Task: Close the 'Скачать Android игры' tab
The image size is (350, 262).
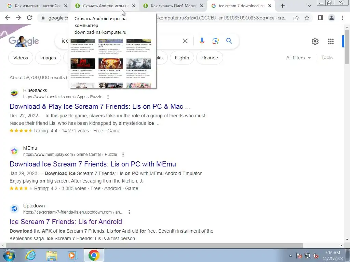Action: [x=134, y=6]
